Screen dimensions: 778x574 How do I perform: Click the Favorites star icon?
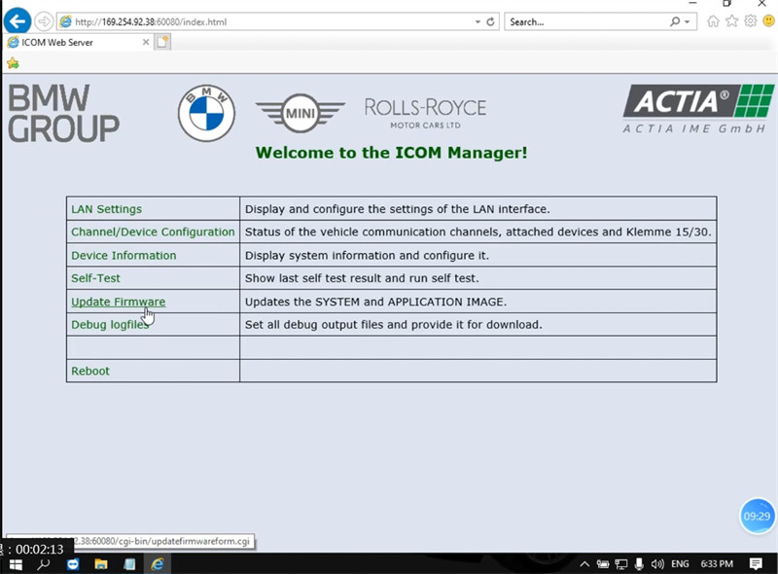tap(732, 21)
